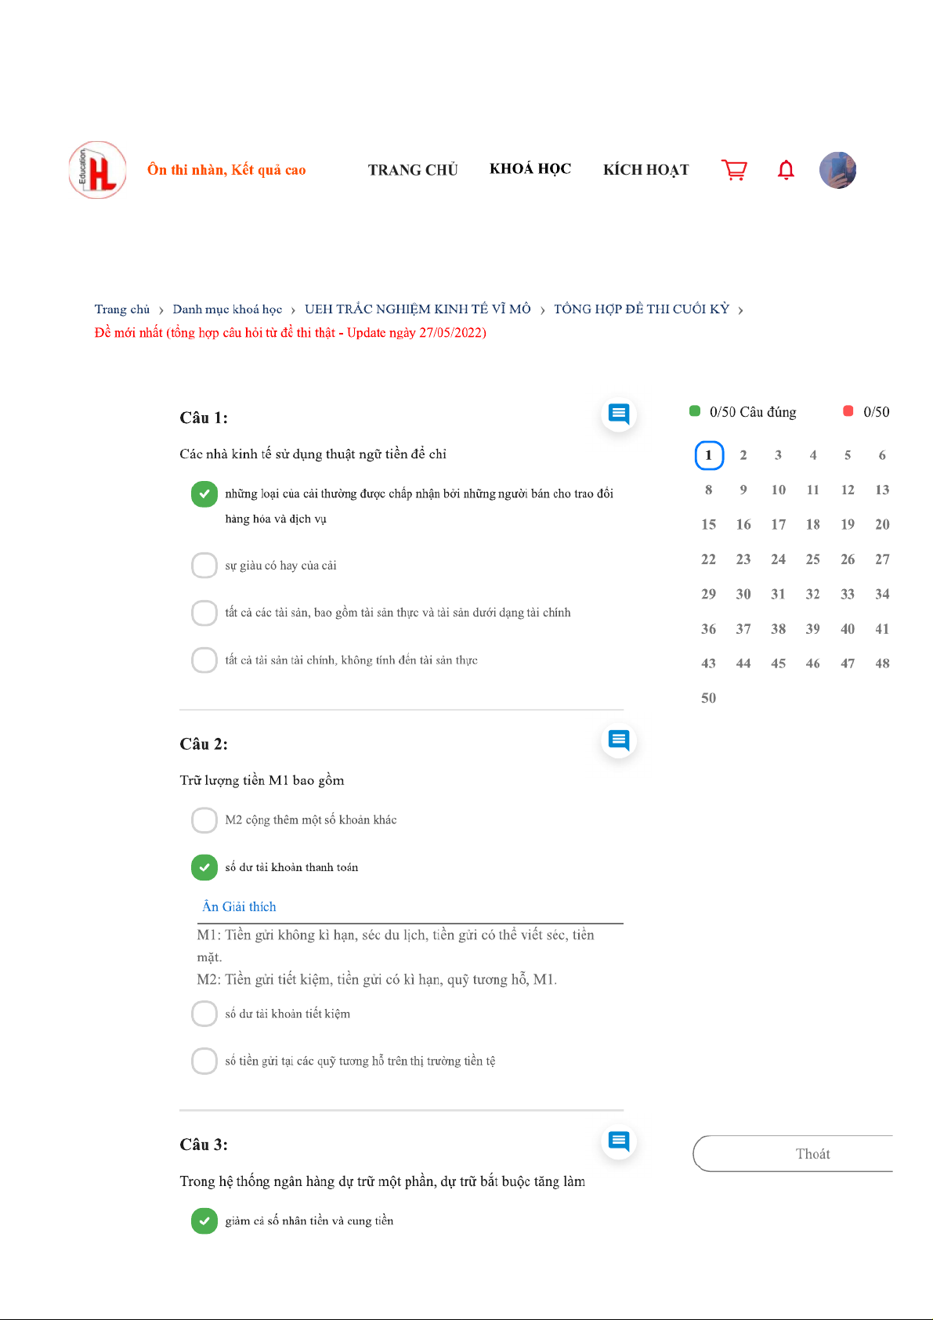Collapse explanation via 'Ẩn Giải thích'
The image size is (933, 1320).
[x=239, y=906]
